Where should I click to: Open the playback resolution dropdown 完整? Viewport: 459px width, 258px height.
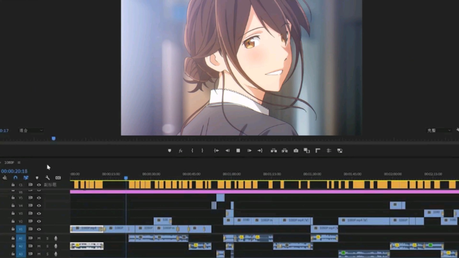pyautogui.click(x=439, y=130)
